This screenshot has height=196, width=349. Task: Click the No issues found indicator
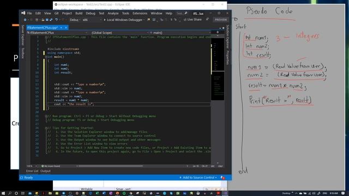coord(51,166)
